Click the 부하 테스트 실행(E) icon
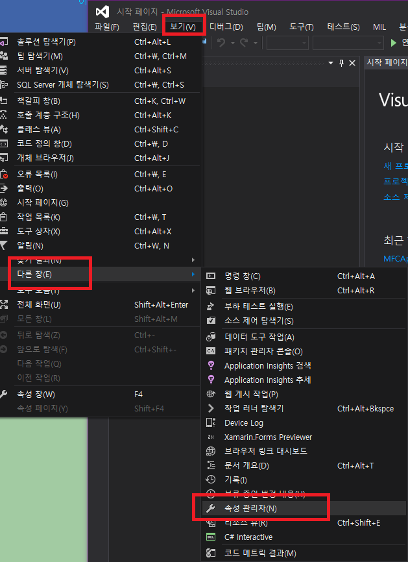The height and width of the screenshot is (562, 408). coord(211,307)
